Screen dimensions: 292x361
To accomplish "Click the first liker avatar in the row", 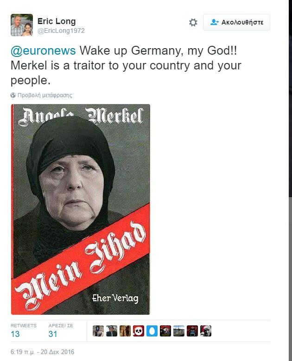I will (x=98, y=331).
